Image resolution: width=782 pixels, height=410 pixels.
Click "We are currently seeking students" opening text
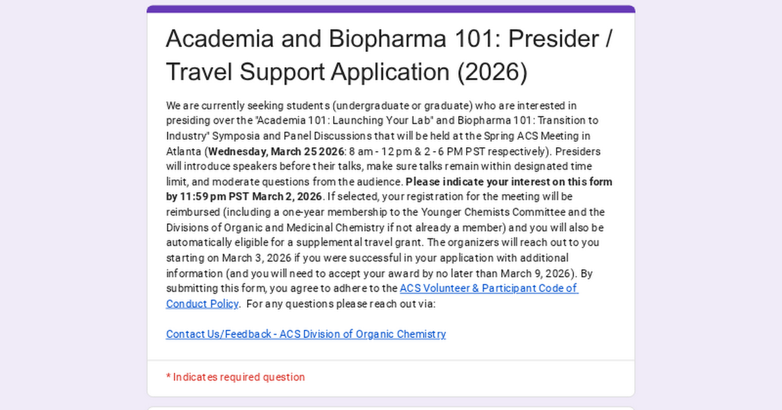click(x=248, y=105)
